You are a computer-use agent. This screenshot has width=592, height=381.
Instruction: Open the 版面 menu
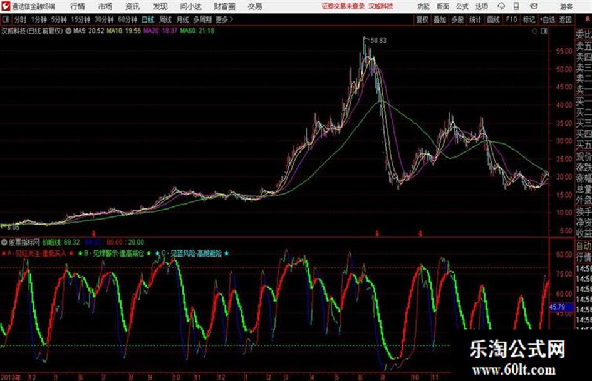point(443,6)
